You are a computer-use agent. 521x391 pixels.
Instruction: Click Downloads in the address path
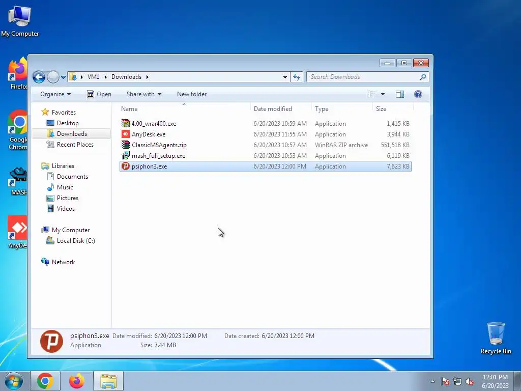126,77
